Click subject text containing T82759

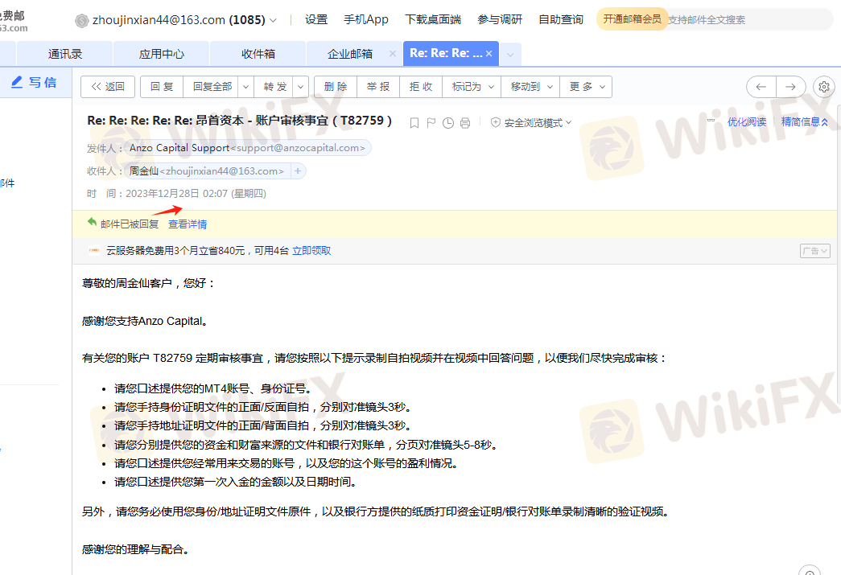tap(239, 121)
